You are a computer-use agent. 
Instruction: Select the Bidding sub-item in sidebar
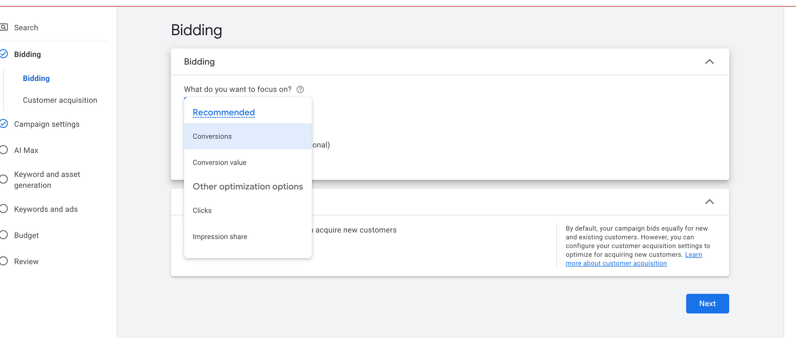[36, 79]
